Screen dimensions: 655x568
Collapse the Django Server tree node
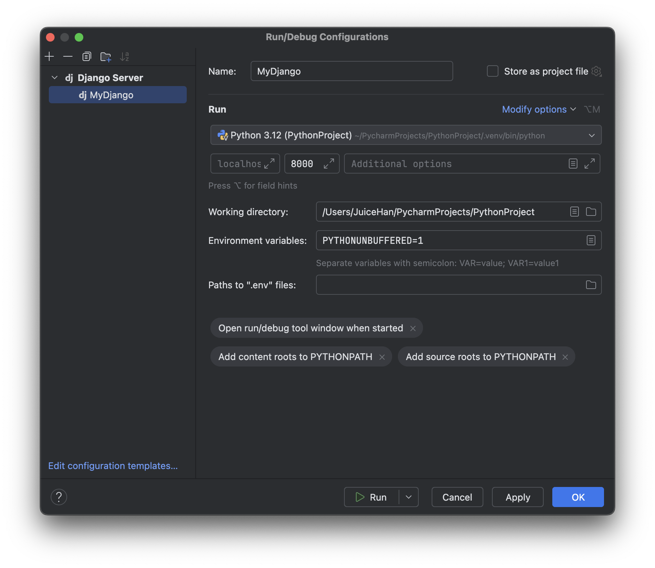pos(55,77)
